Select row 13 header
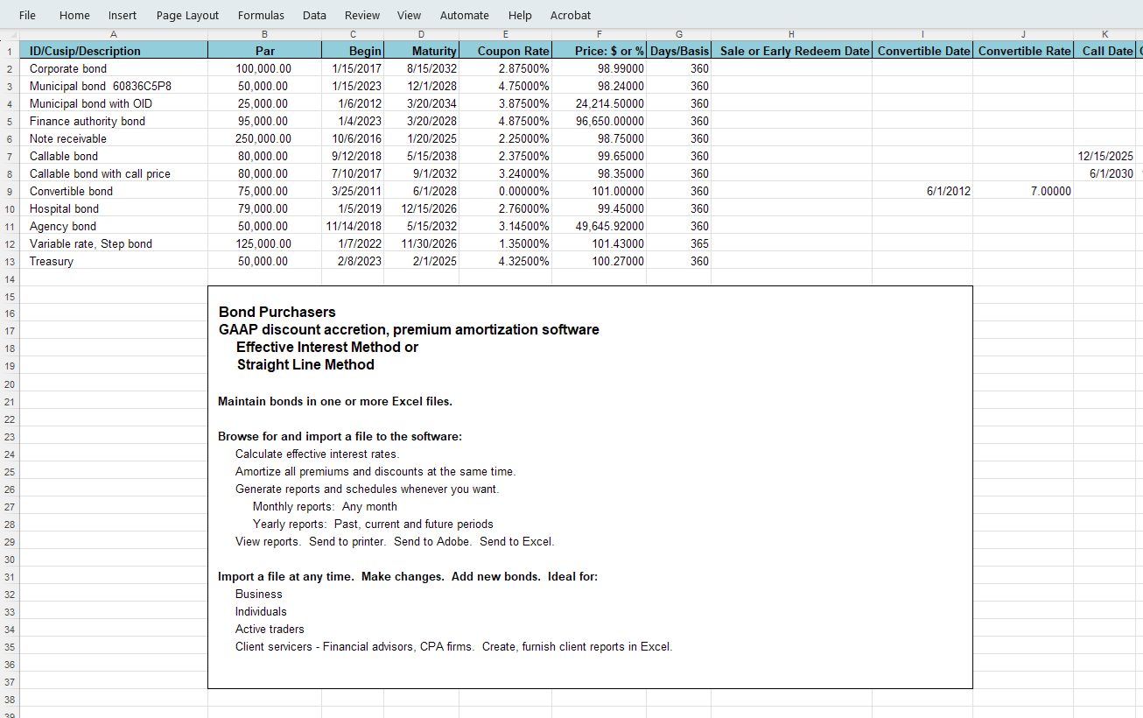 coord(10,261)
